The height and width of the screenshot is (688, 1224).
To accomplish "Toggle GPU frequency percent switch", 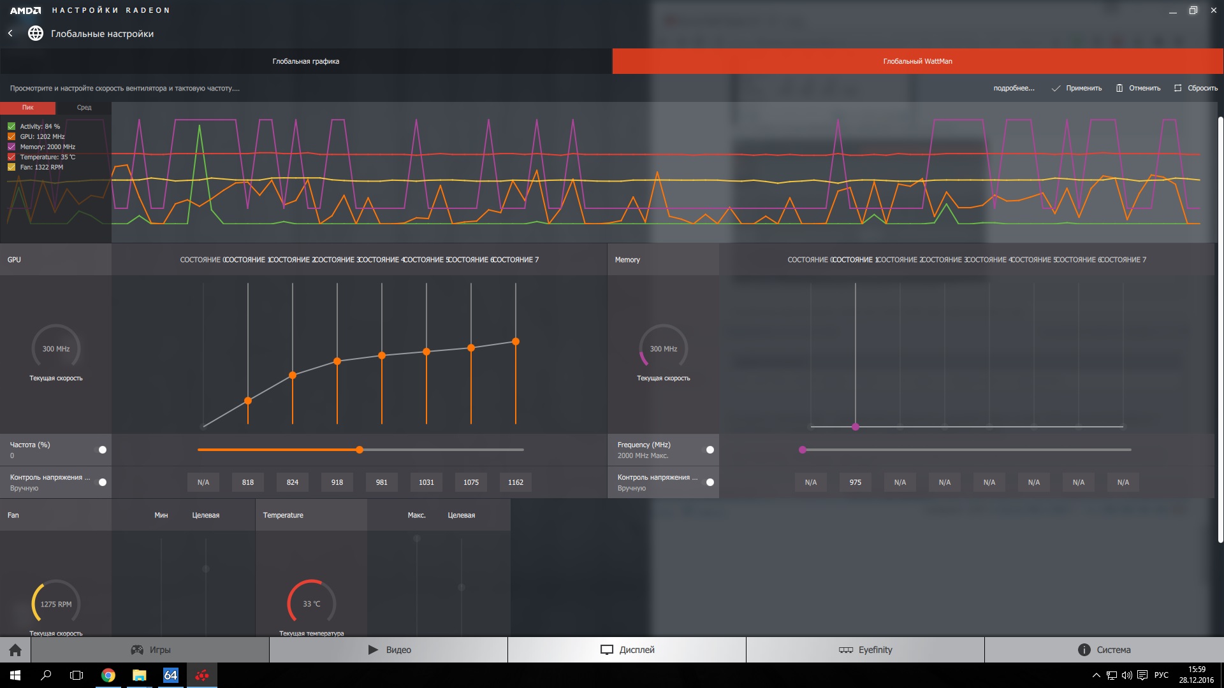I will coord(101,450).
